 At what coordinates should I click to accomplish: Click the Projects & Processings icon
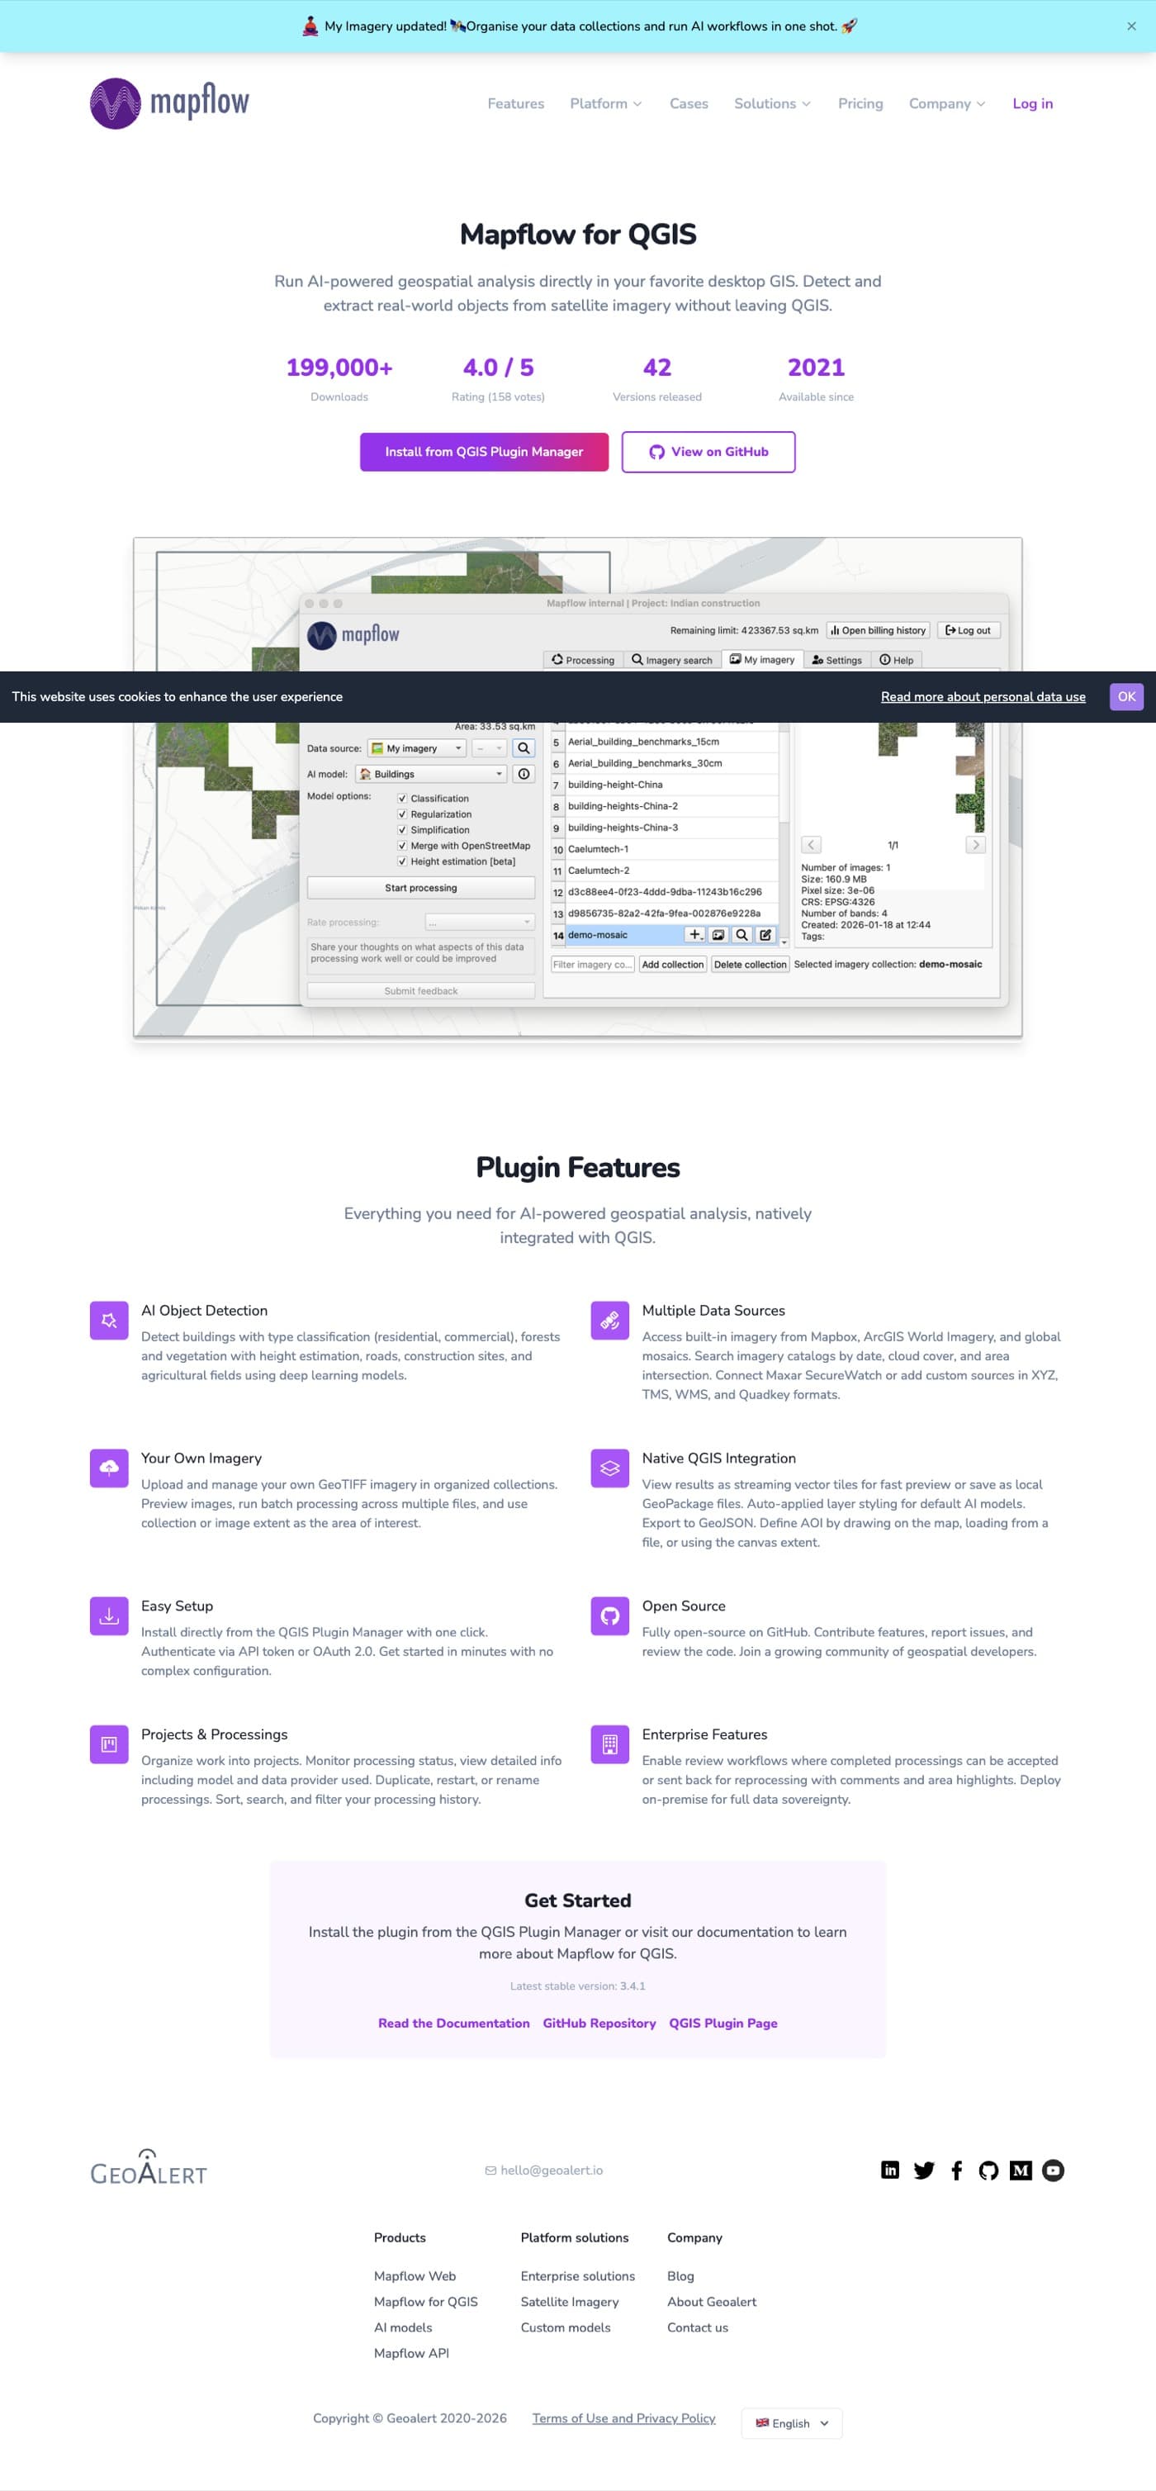tap(109, 1744)
